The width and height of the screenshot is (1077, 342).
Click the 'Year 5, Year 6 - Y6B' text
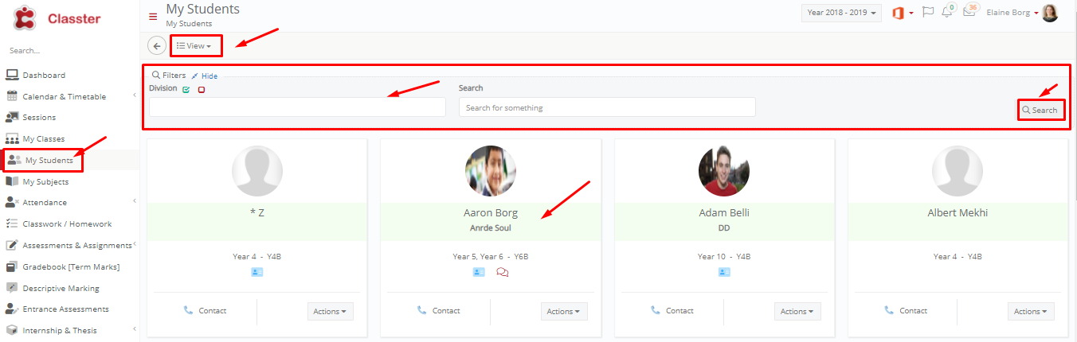tap(491, 257)
